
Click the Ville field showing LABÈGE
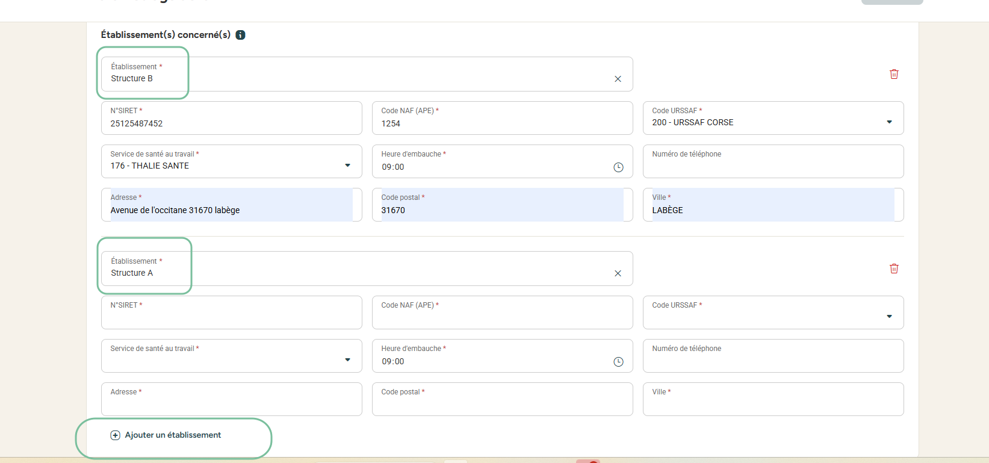click(x=773, y=210)
